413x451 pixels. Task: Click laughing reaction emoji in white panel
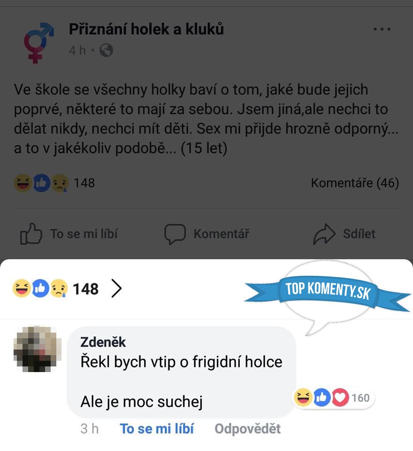pyautogui.click(x=22, y=288)
